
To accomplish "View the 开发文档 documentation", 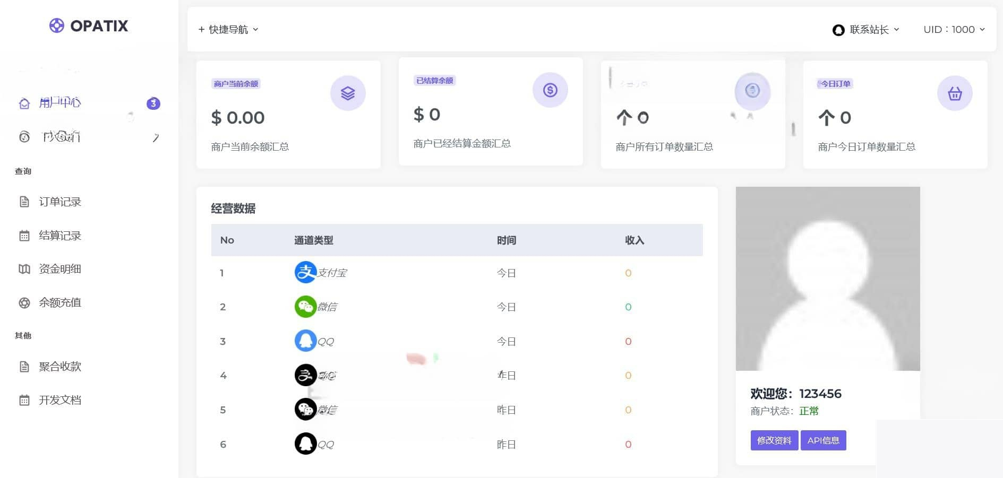I will tap(59, 399).
